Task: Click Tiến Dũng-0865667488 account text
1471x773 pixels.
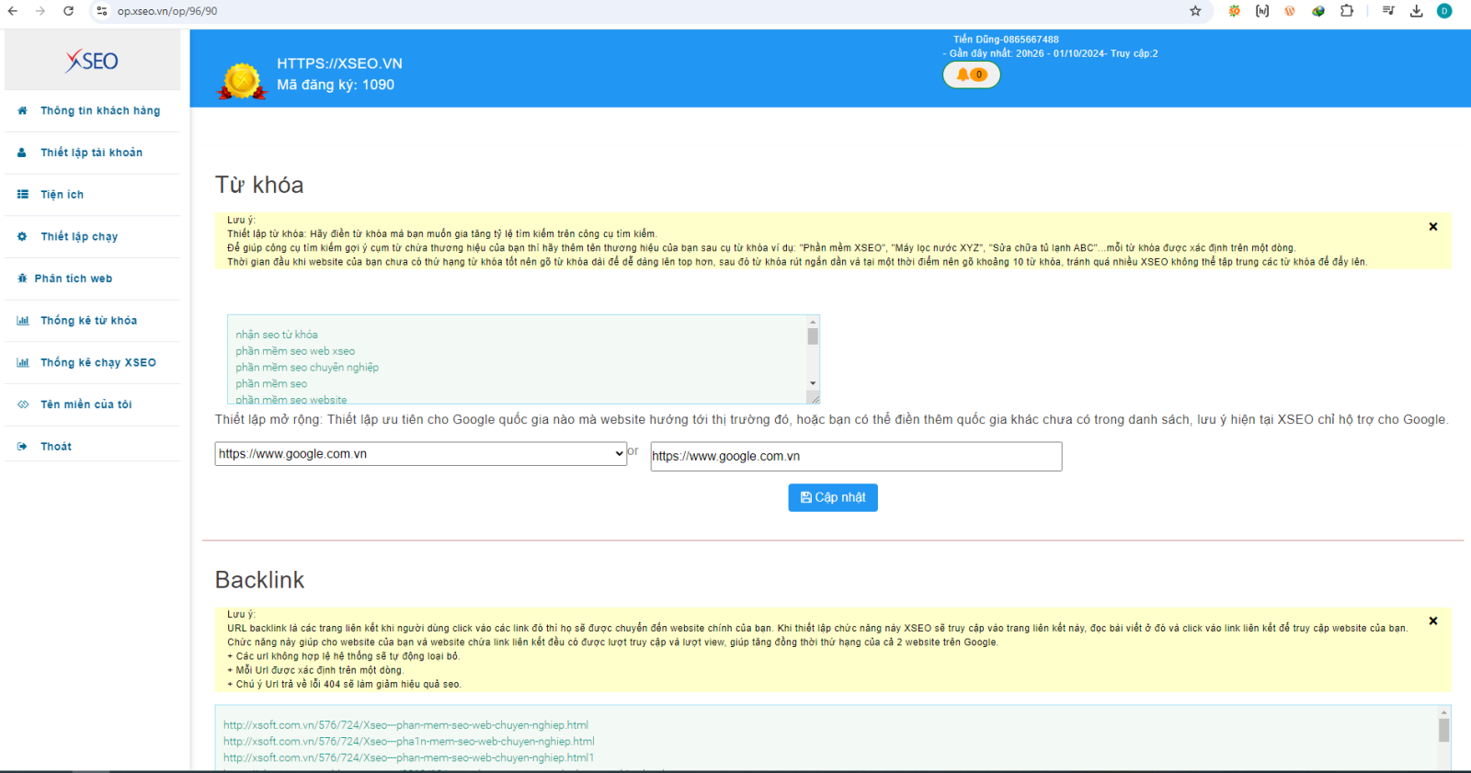Action: pyautogui.click(x=1006, y=40)
